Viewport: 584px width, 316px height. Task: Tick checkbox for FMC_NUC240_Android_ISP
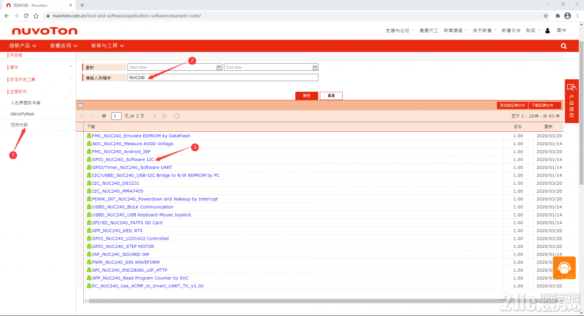79,151
